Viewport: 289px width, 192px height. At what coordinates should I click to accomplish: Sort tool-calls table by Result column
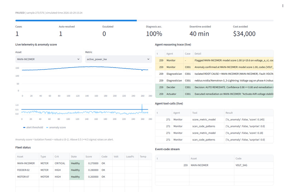pyautogui.click(x=248, y=113)
